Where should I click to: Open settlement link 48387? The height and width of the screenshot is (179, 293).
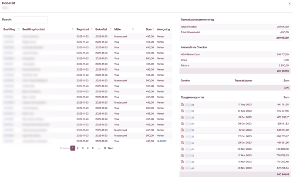162,141
